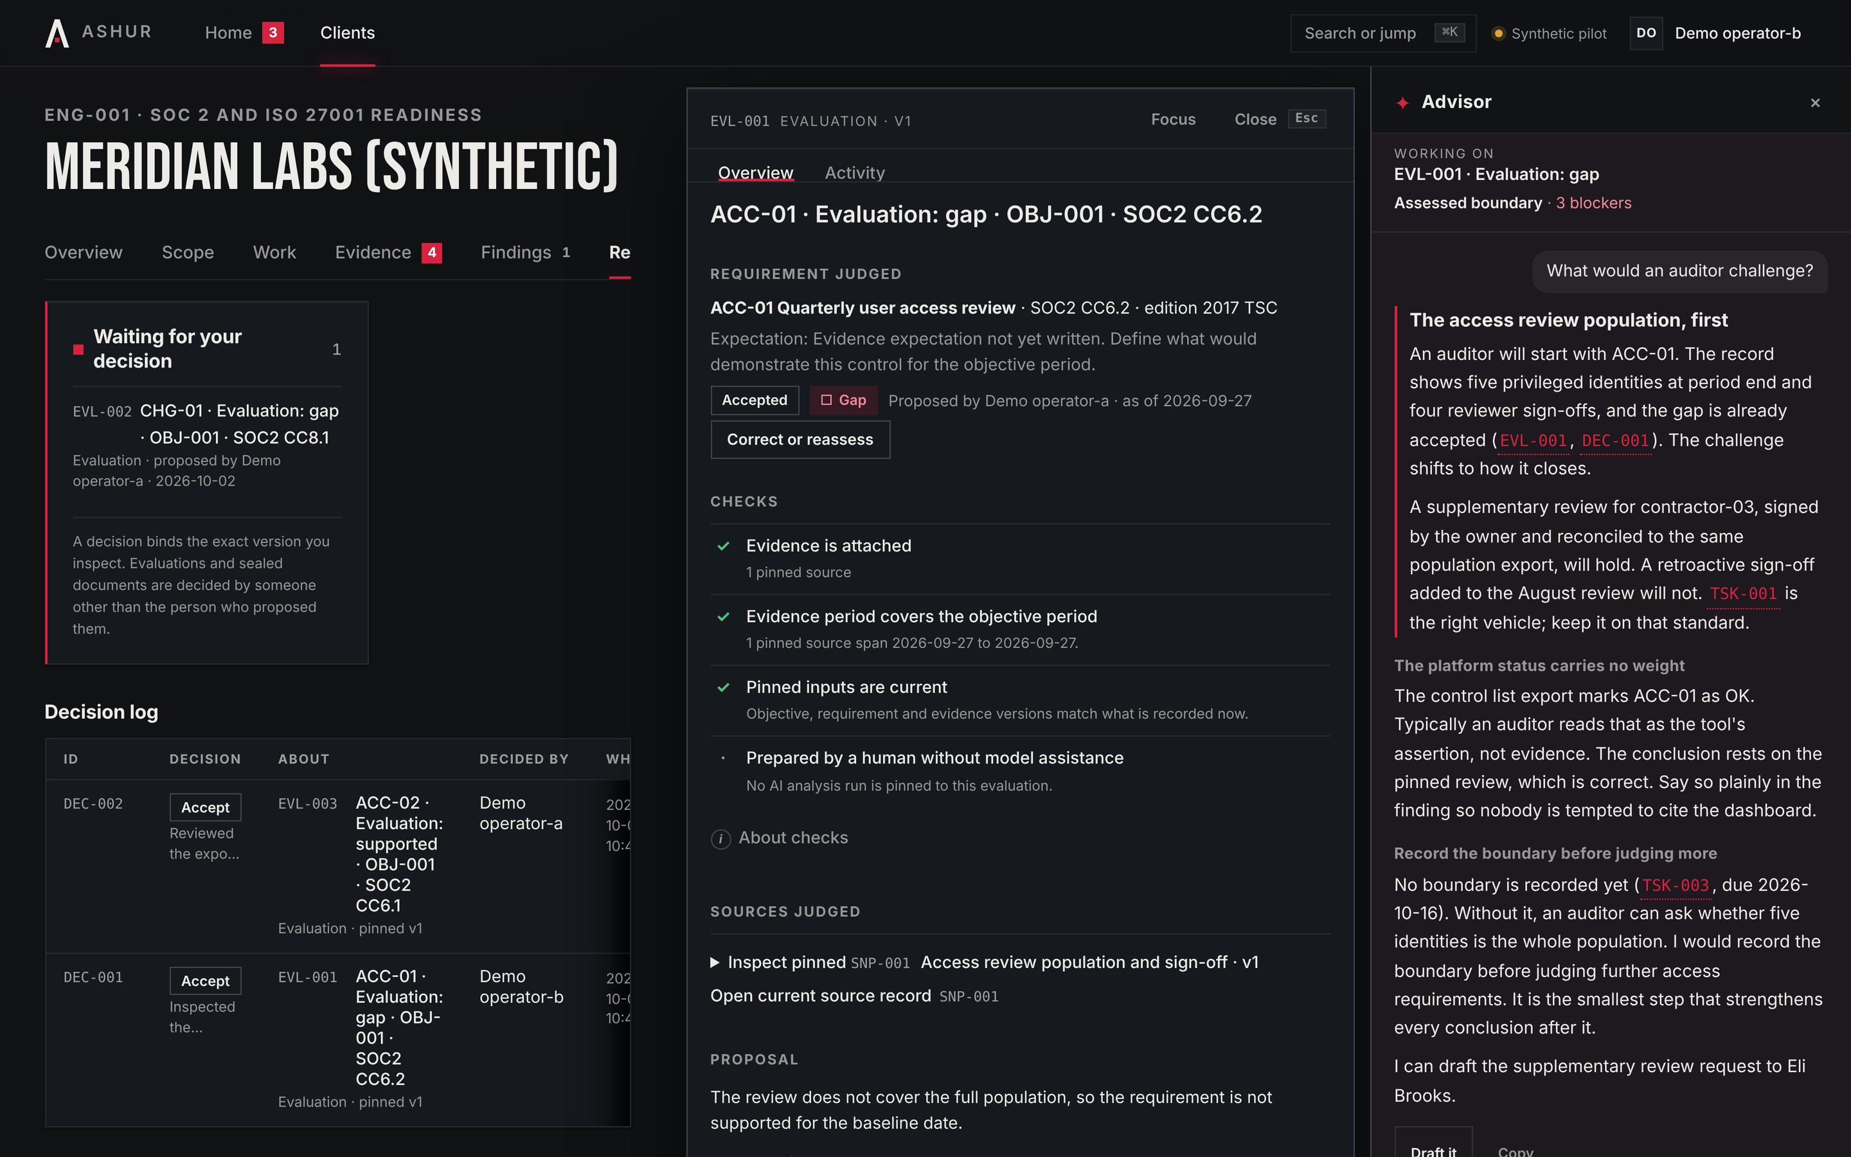
Task: Open the Evidence tab
Action: click(373, 253)
